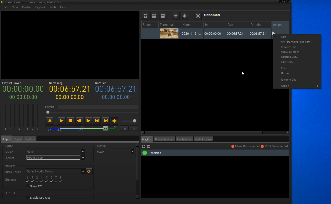Click the green status dot of Unnamed playlist
The image size is (331, 204).
pyautogui.click(x=145, y=153)
